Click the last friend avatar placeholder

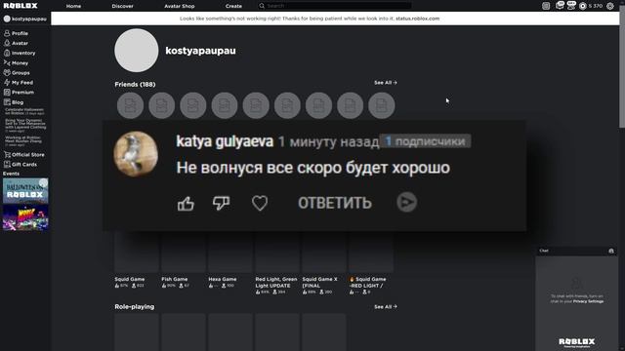tap(382, 105)
